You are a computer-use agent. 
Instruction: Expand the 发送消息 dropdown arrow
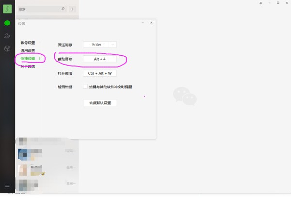(113, 45)
